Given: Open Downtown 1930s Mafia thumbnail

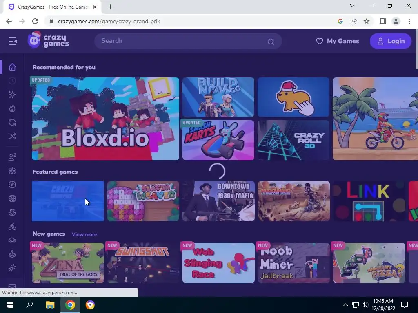Looking at the screenshot, I should click(x=218, y=201).
